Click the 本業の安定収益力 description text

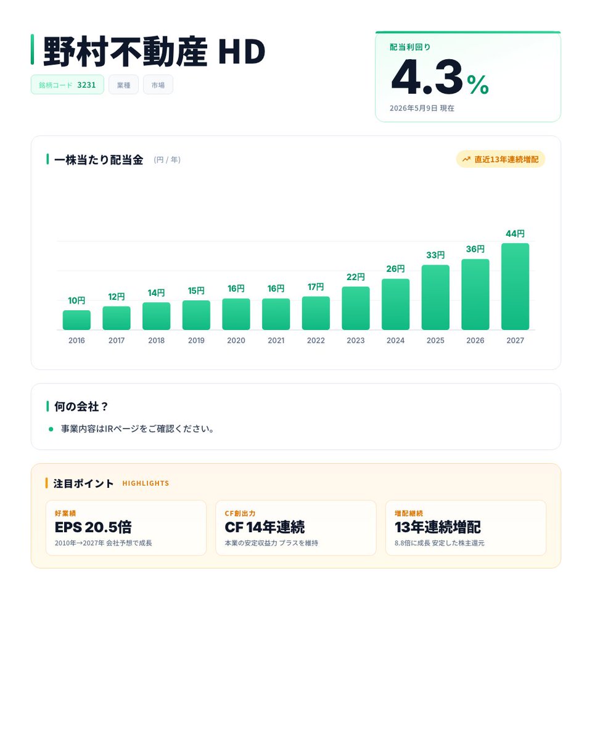[271, 543]
